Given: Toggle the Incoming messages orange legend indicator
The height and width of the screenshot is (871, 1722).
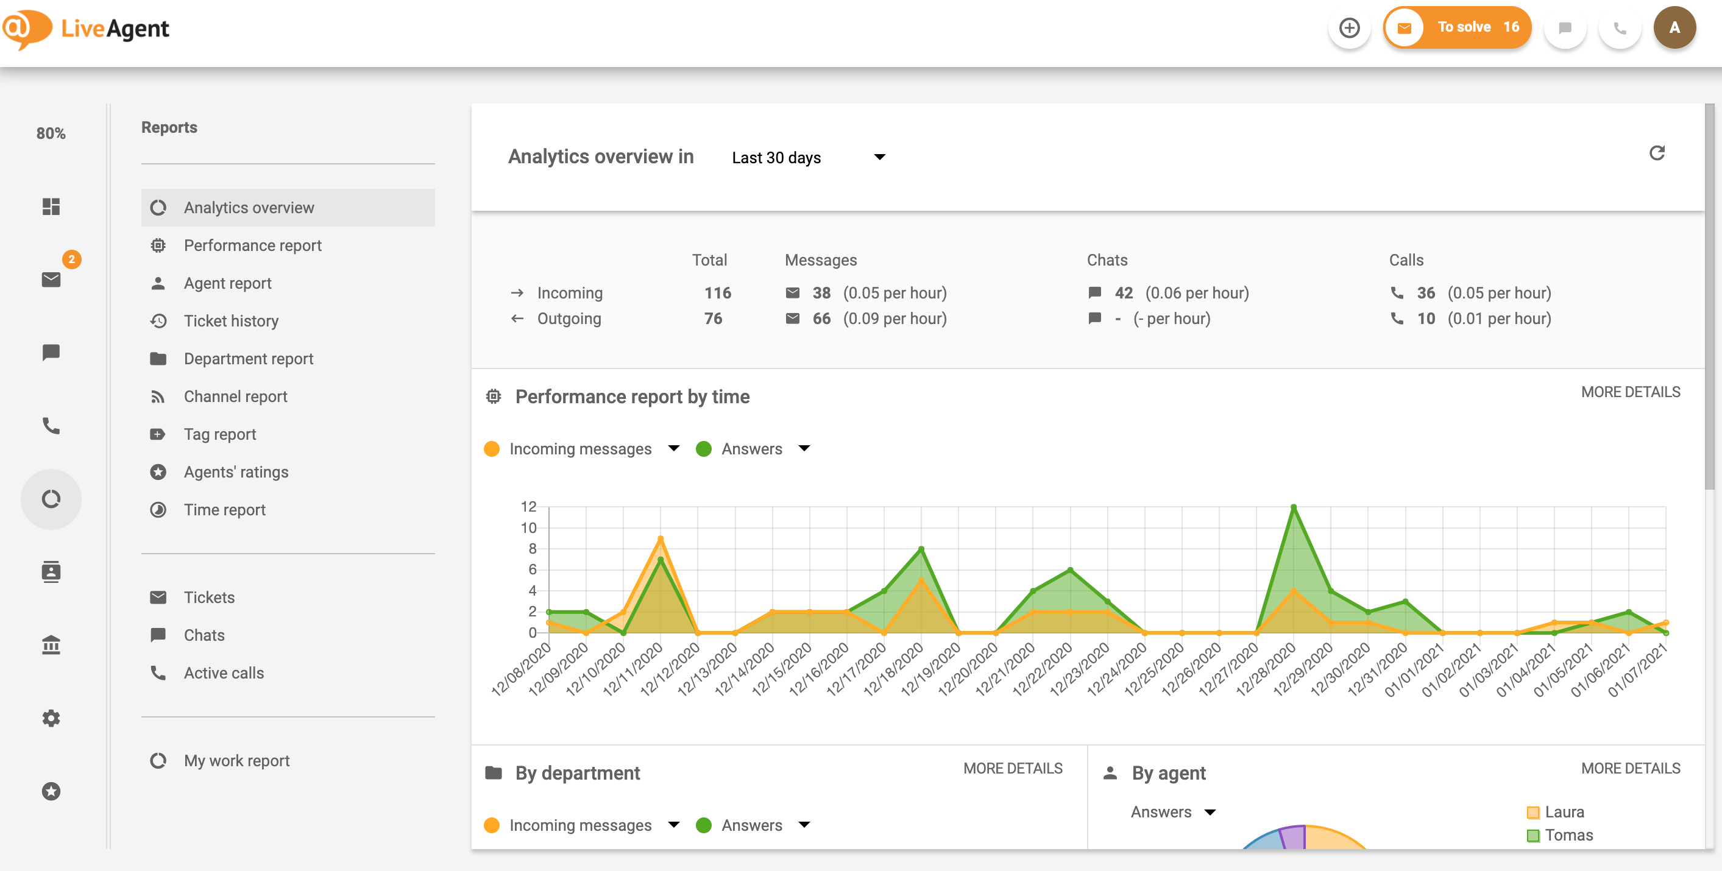Looking at the screenshot, I should [492, 448].
